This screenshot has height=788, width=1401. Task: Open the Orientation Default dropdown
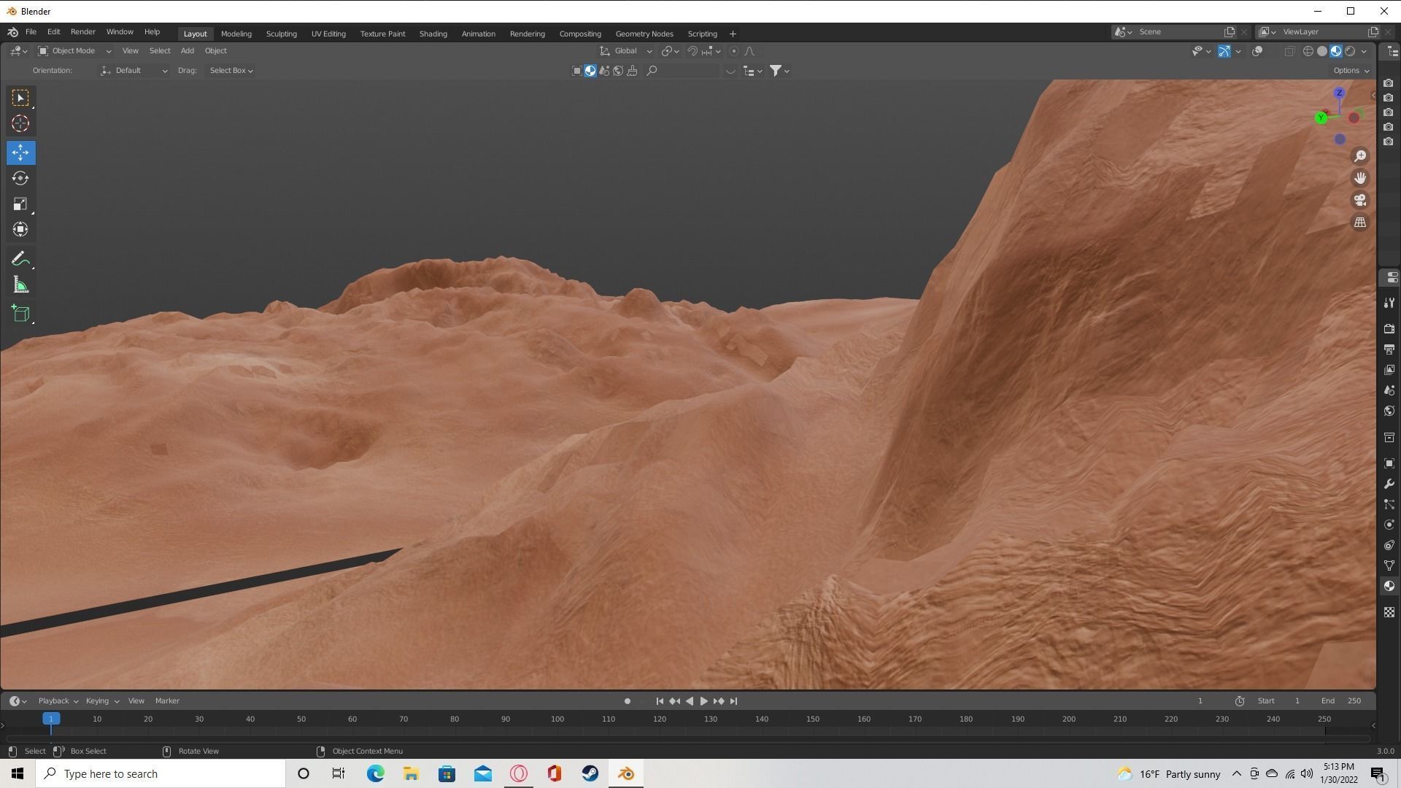(134, 71)
